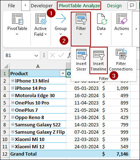Select the date cell 21-05-2024
The image size is (140, 160).
pyautogui.click(x=83, y=110)
